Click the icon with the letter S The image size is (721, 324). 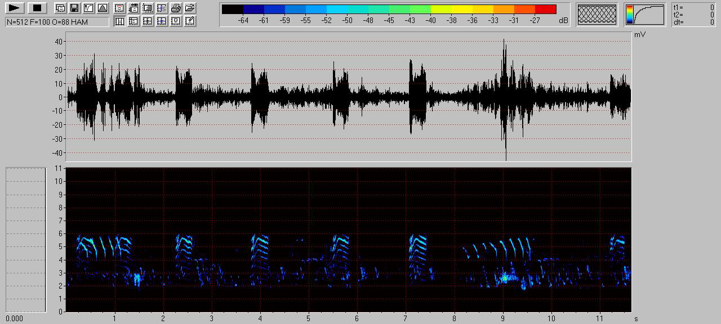tap(162, 8)
